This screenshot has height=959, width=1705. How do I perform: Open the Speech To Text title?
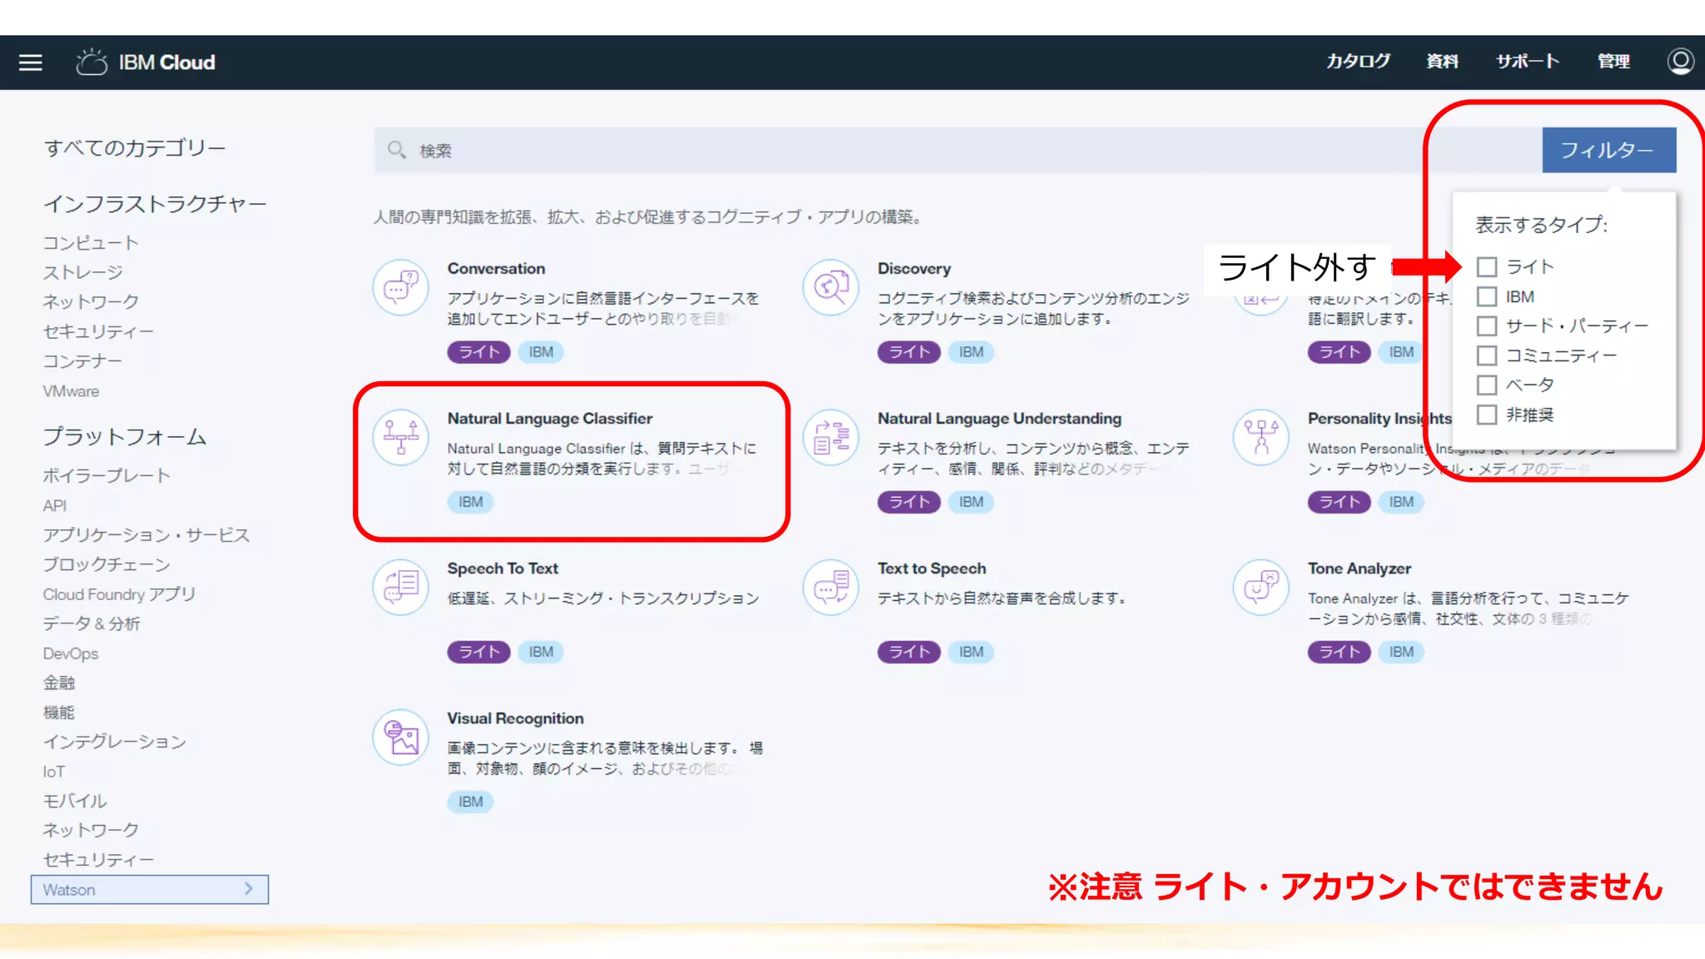coord(503,569)
